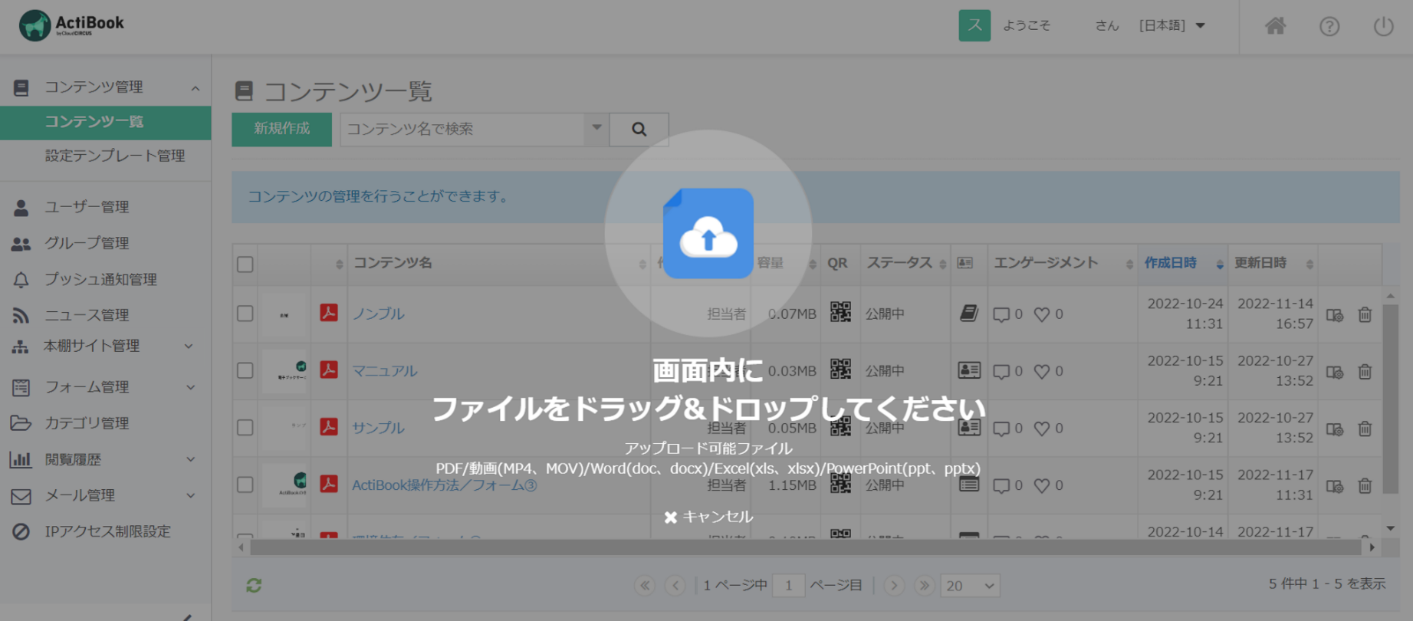Delete the ノンブル content via trash icon
This screenshot has width=1413, height=621.
1365,314
